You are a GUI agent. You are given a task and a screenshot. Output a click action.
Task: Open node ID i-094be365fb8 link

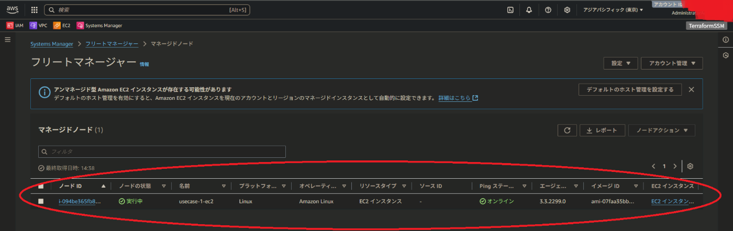(x=80, y=201)
